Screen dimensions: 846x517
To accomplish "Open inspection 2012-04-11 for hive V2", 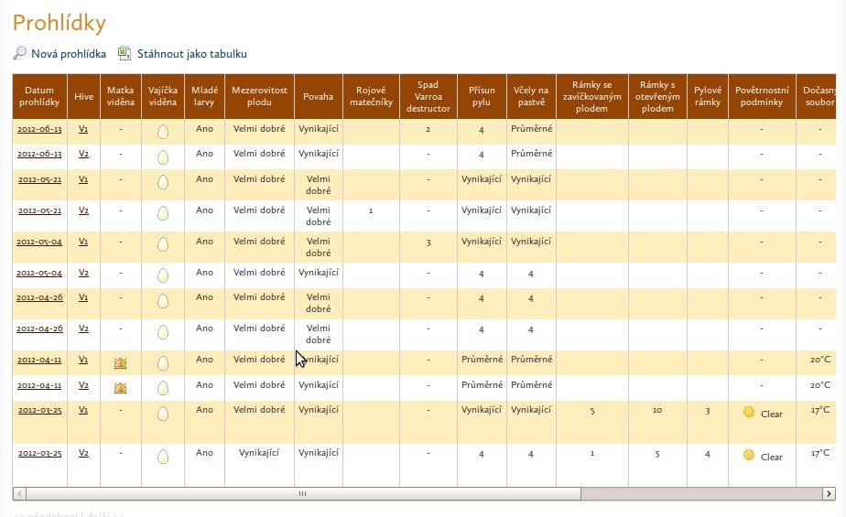I will click(x=39, y=386).
